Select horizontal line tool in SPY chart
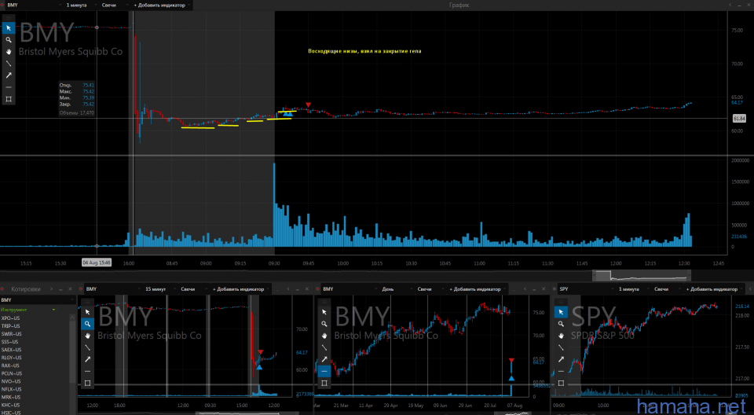The height and width of the screenshot is (415, 754). point(561,371)
